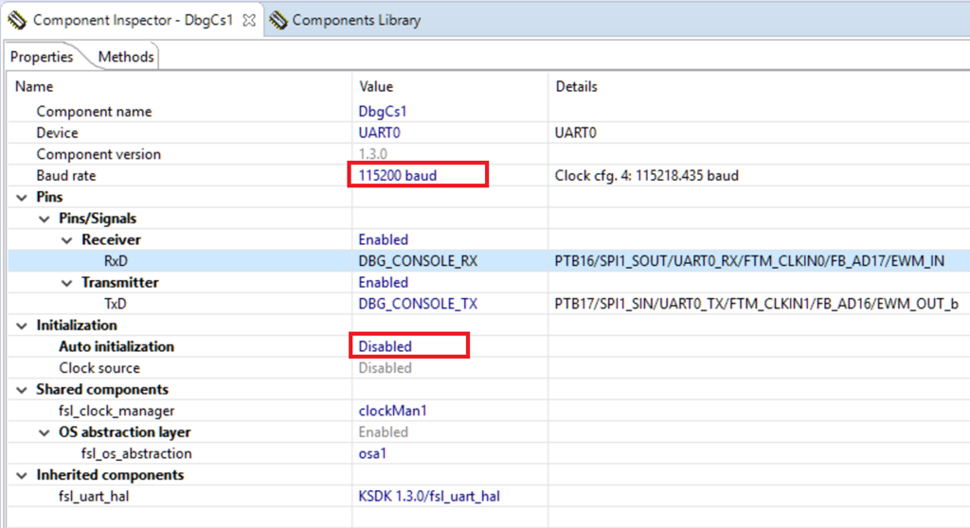Collapse the Initialization section

click(x=22, y=326)
